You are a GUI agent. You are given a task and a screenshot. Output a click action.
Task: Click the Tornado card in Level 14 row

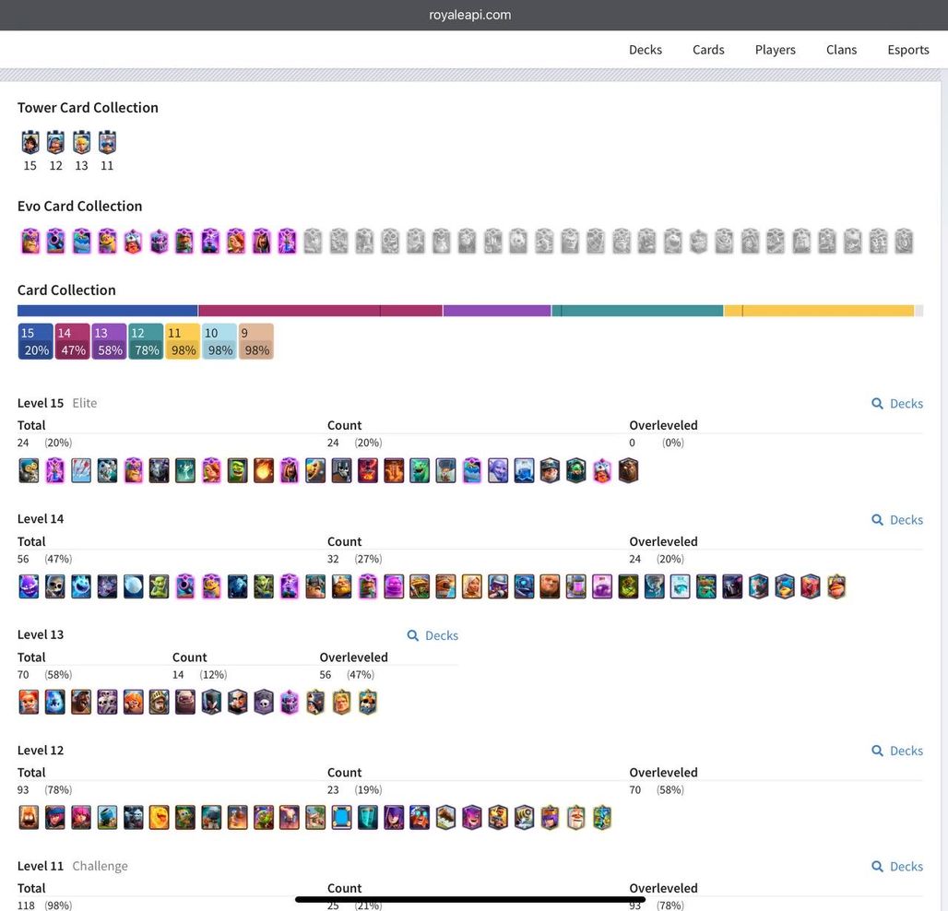tap(654, 586)
